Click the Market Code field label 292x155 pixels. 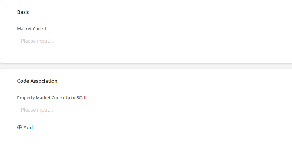(30, 29)
